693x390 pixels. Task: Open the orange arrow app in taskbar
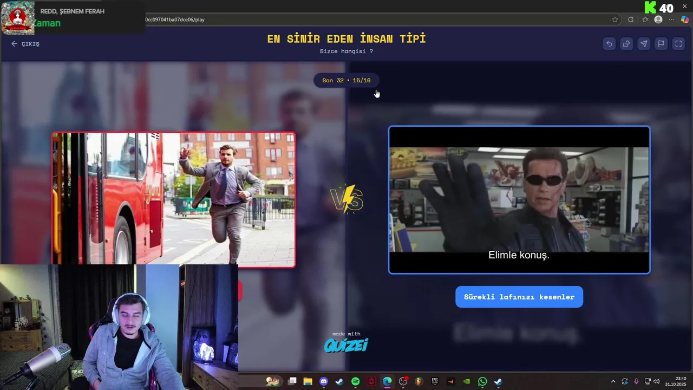(x=450, y=381)
